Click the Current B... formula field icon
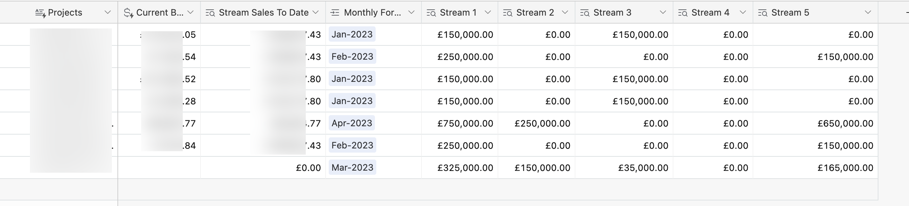The height and width of the screenshot is (206, 909). 129,13
